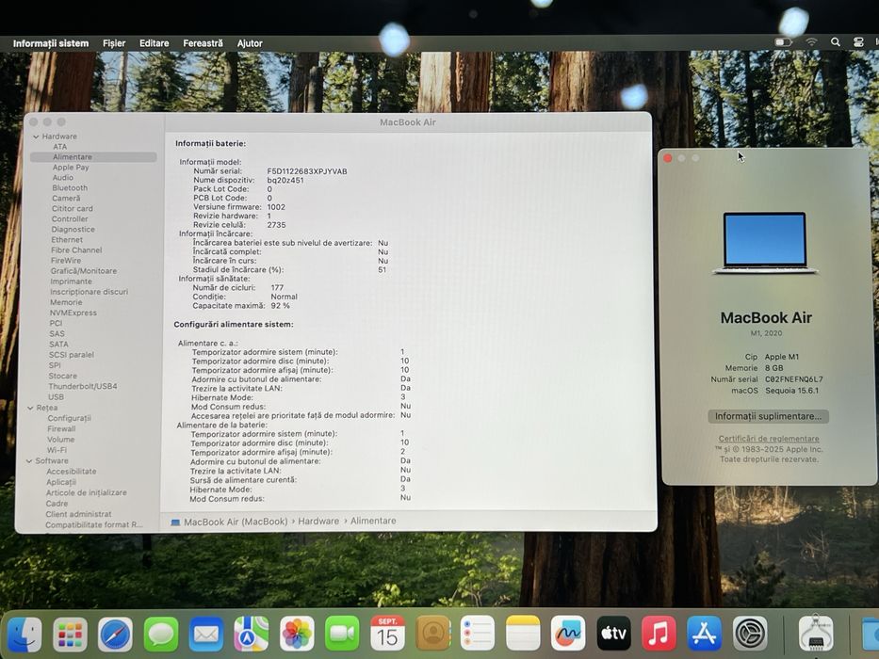This screenshot has width=879, height=659.
Task: Open Certificări de reglementare link
Action: pos(769,439)
